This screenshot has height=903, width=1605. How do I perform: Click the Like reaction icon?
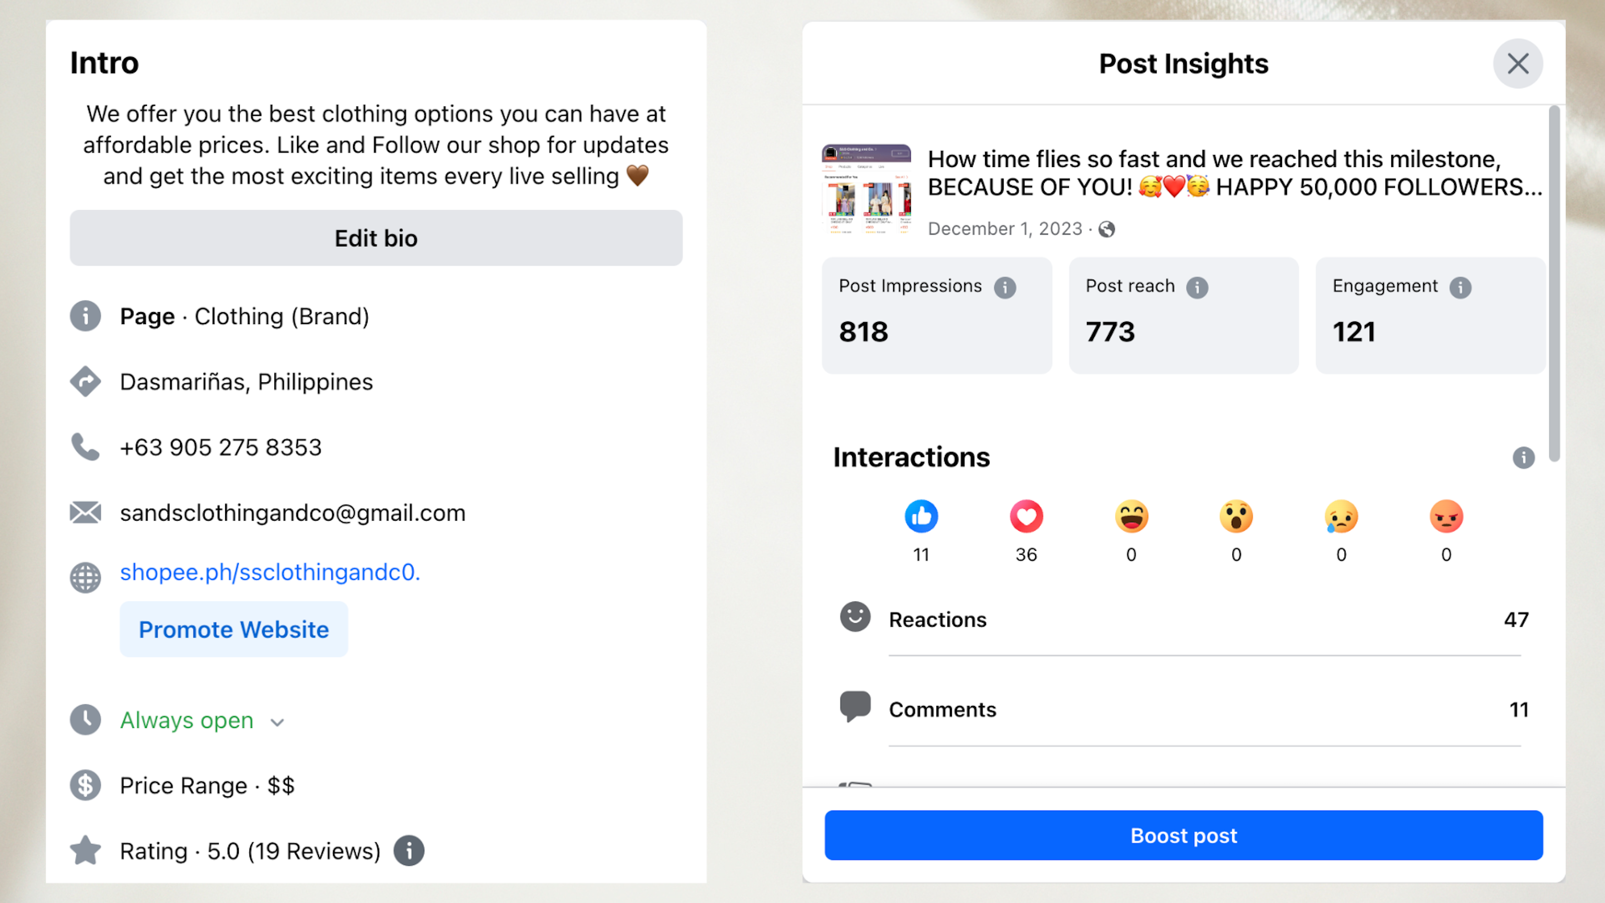921,517
